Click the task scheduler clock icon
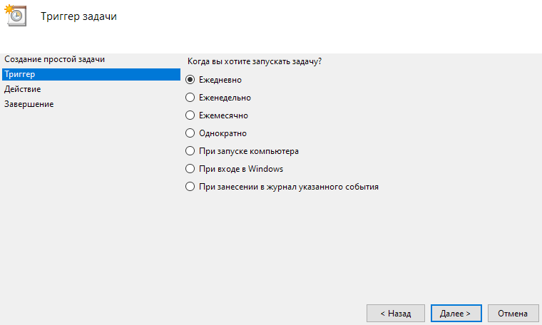Screen dimensions: 542x325 click(16, 16)
